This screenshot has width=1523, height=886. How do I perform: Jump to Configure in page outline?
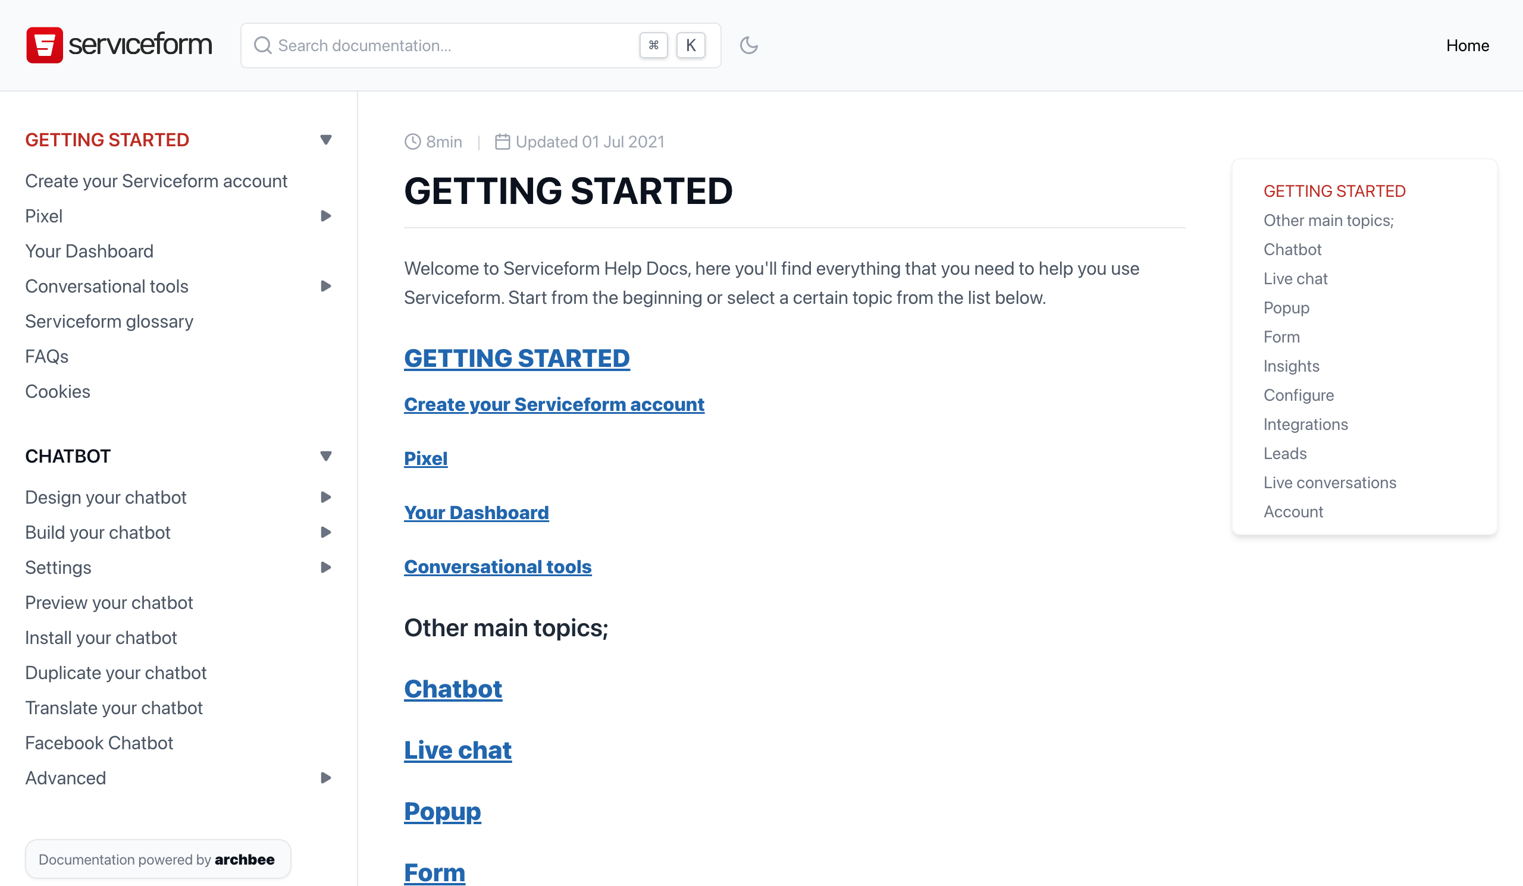click(x=1298, y=395)
